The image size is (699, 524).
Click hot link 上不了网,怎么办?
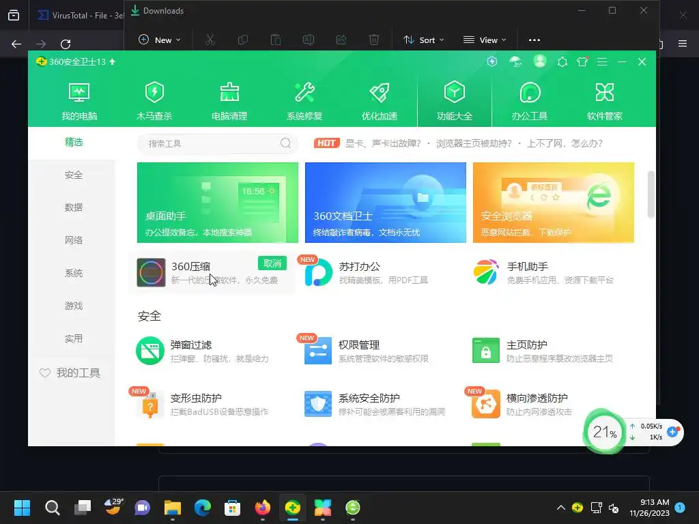coord(565,143)
